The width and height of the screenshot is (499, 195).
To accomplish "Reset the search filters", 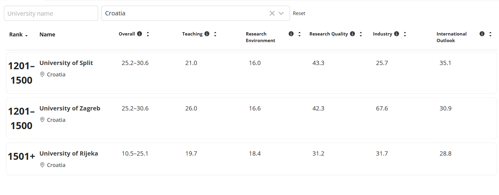I will tap(299, 13).
